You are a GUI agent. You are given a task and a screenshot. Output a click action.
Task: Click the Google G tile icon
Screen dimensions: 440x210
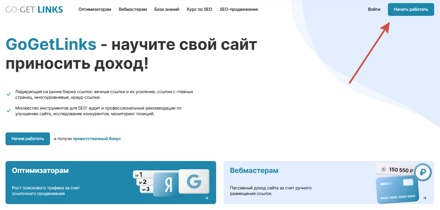pos(194,182)
